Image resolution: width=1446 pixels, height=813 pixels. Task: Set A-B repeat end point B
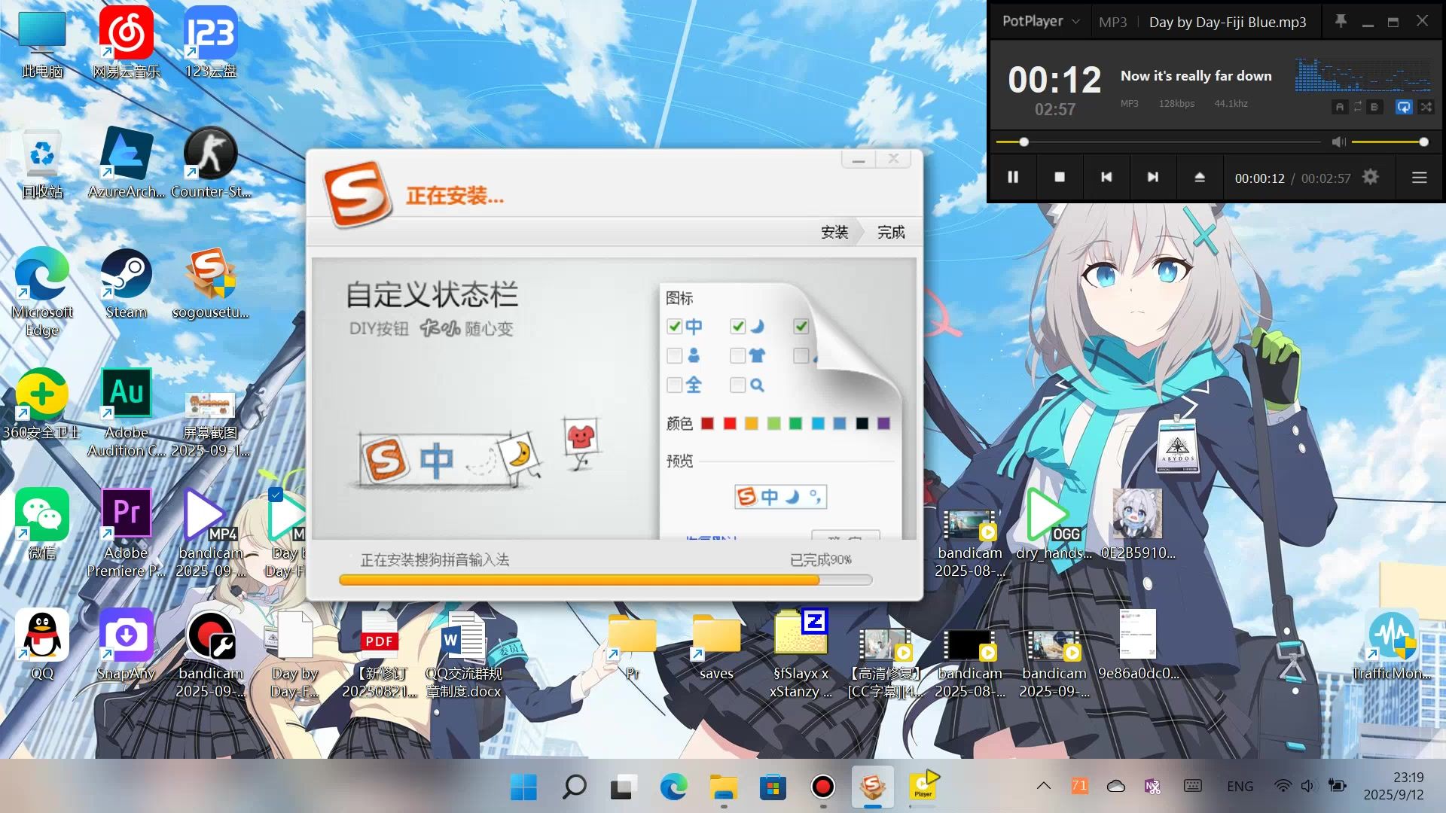[1374, 107]
